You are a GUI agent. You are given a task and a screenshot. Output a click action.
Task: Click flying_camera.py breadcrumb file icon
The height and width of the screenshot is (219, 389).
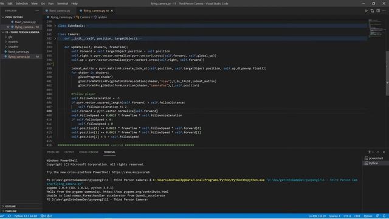coord(48,17)
